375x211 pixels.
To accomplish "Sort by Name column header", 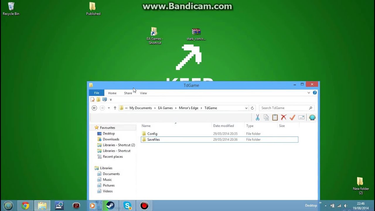I will tap(176, 126).
